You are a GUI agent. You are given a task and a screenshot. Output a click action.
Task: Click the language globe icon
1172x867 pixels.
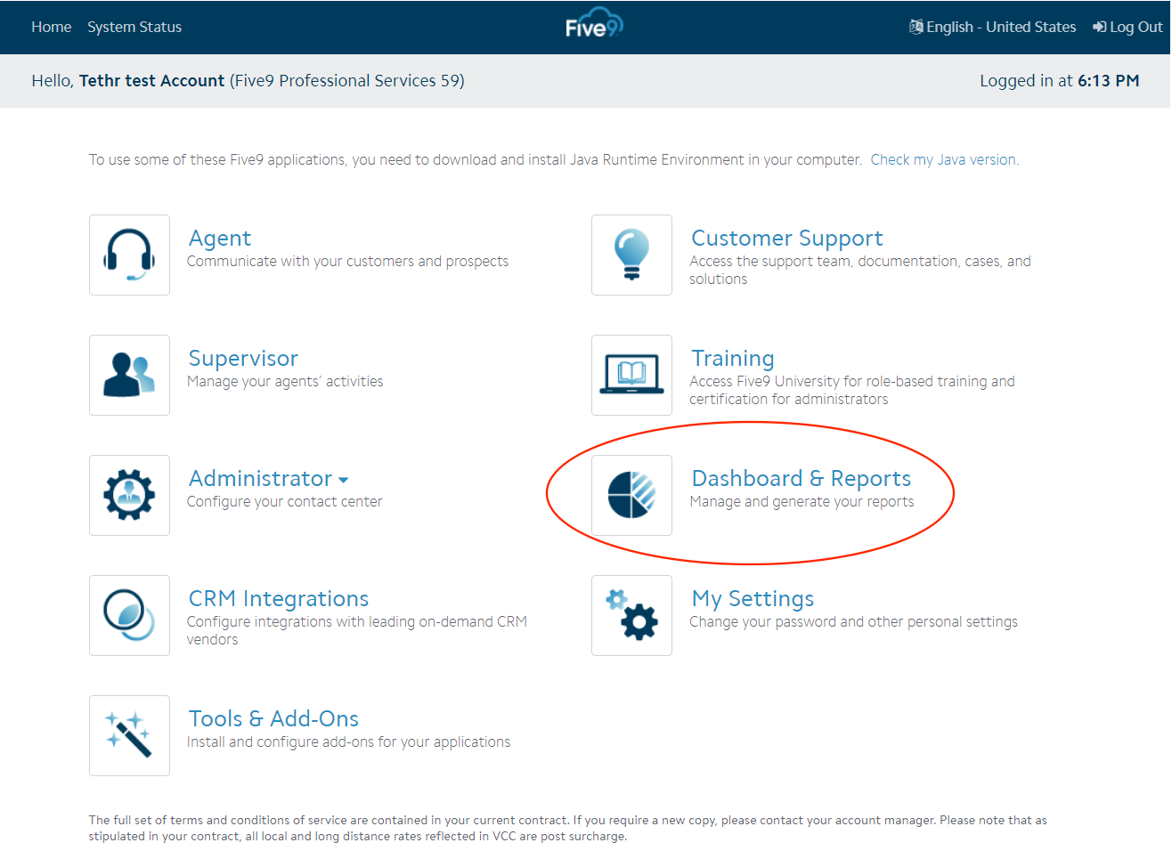(x=915, y=27)
